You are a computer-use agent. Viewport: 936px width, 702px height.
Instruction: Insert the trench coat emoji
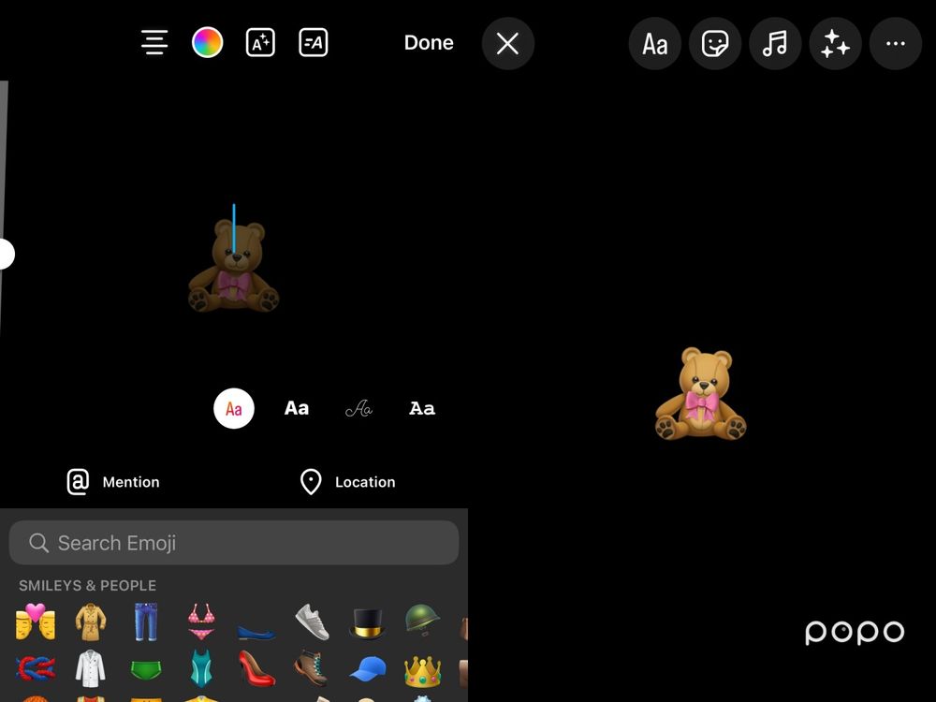(x=91, y=622)
